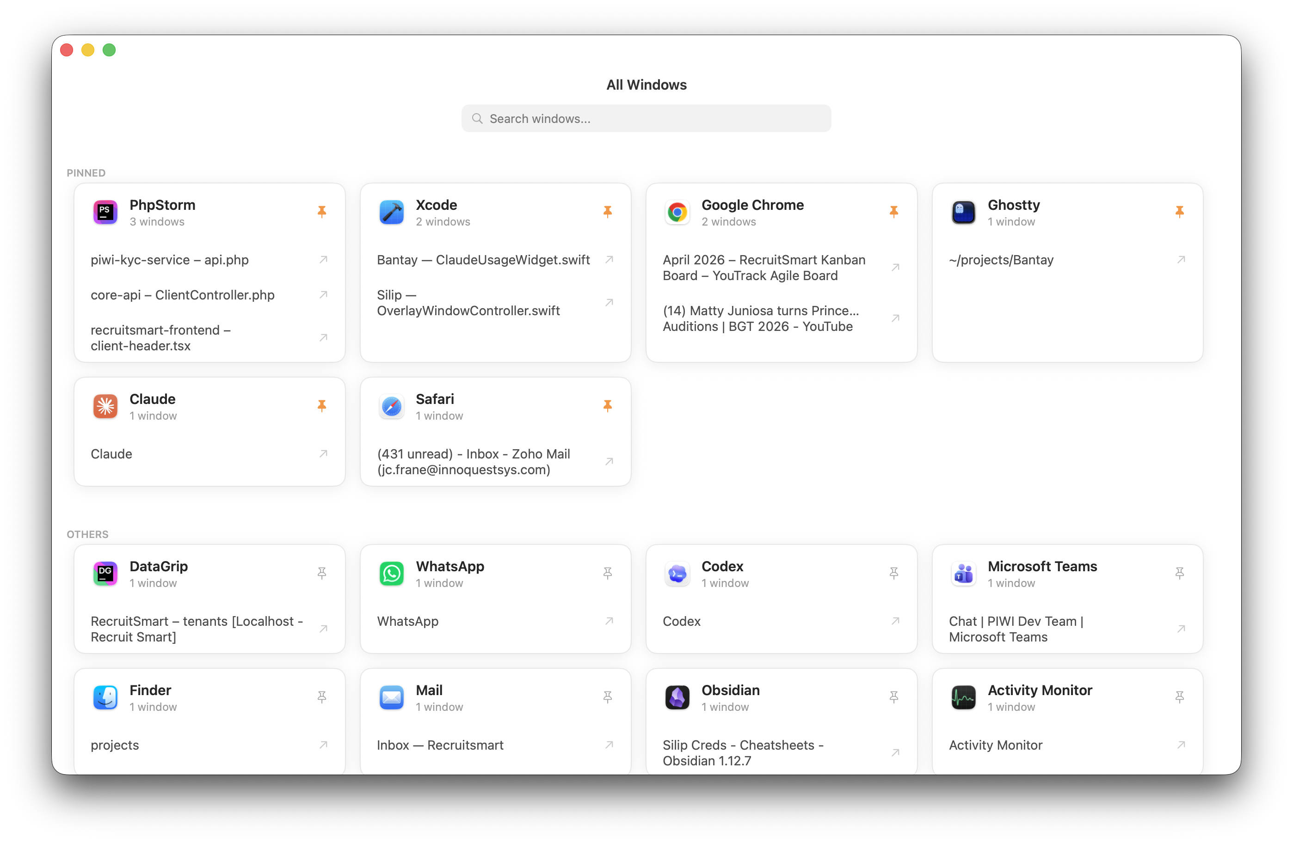The width and height of the screenshot is (1293, 843).
Task: Open arrow for Silip OverlayWindowController.swift
Action: [x=609, y=303]
